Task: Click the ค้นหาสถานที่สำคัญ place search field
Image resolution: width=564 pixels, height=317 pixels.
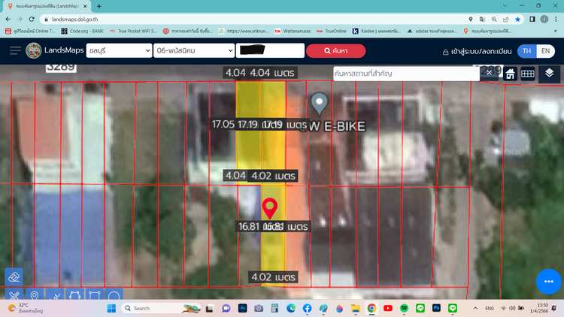Action: pyautogui.click(x=406, y=74)
